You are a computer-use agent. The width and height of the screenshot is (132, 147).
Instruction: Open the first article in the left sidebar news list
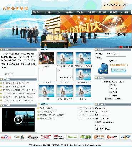16,83
